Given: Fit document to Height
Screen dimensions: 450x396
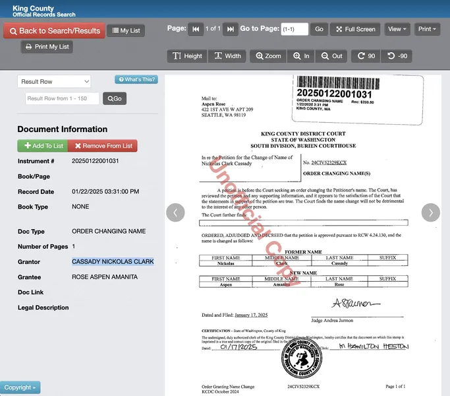Looking at the screenshot, I should click(187, 56).
